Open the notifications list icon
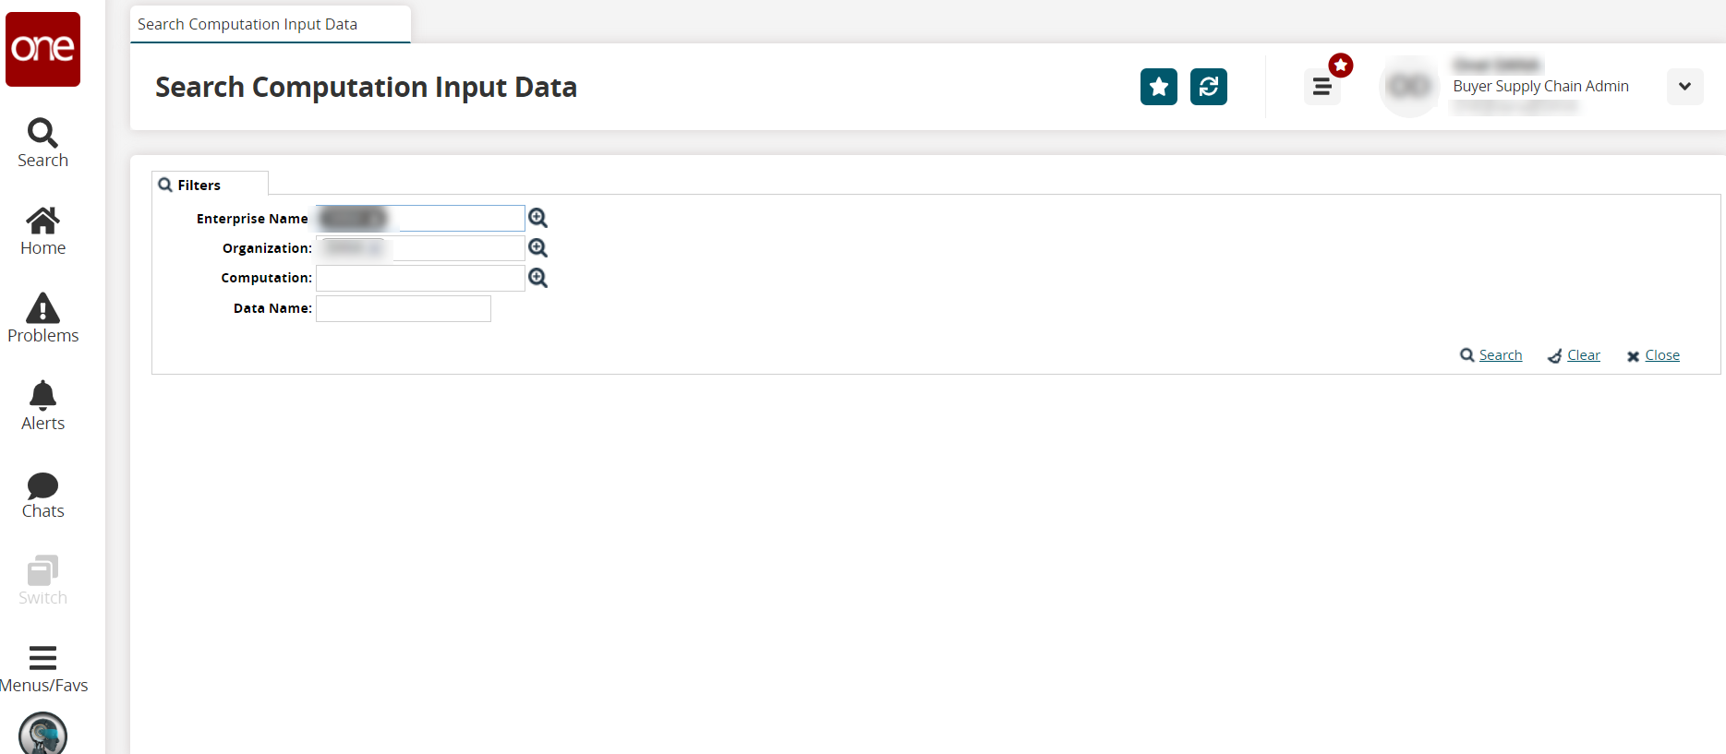 tap(1322, 88)
